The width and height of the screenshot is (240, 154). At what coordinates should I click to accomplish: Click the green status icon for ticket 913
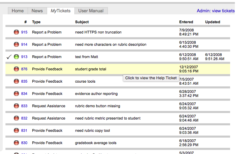tap(16, 57)
